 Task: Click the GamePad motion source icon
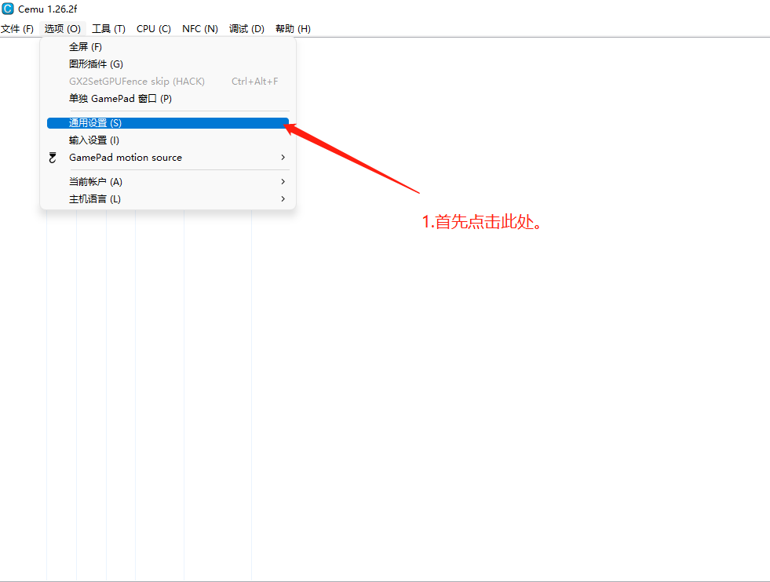click(x=52, y=157)
